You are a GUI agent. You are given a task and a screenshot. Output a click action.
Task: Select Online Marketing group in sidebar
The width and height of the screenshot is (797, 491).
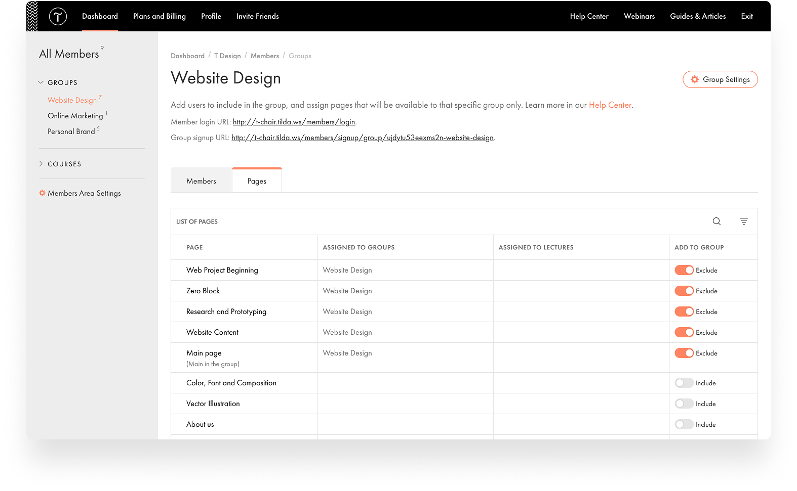pos(75,116)
